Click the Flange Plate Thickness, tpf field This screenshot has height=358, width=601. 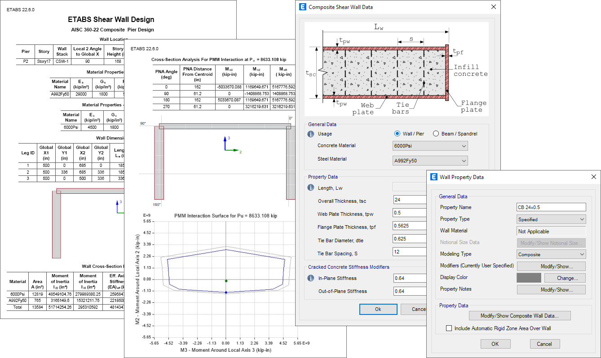pyautogui.click(x=410, y=226)
